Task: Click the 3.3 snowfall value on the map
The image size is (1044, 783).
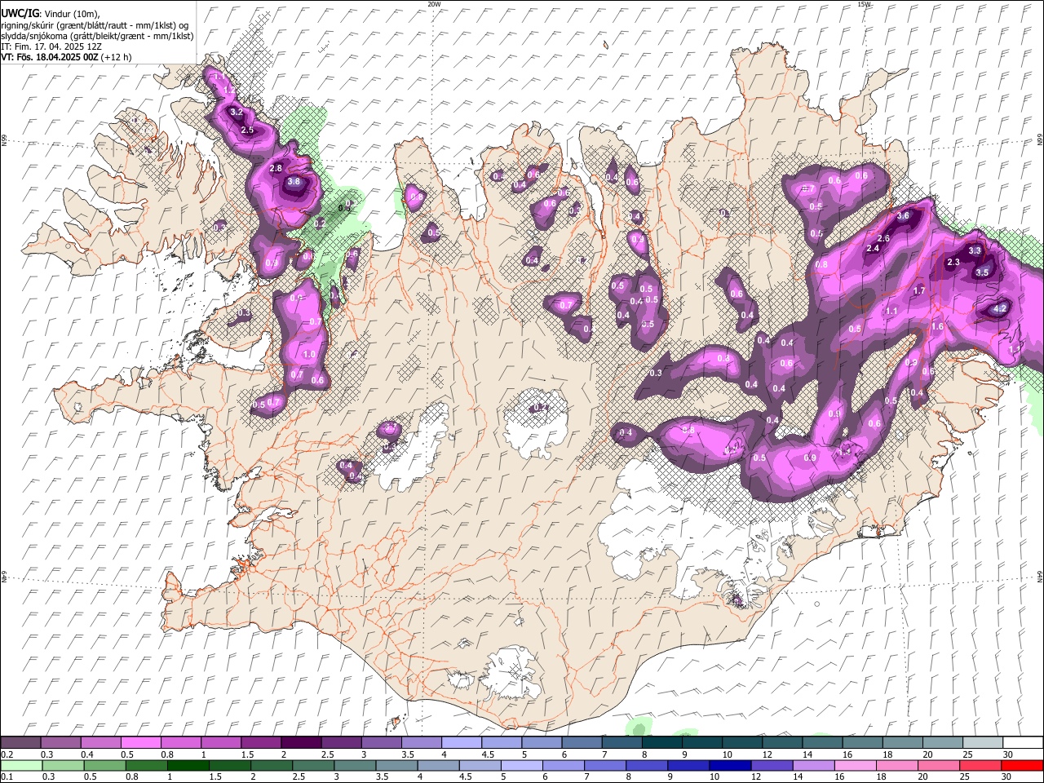Action: (x=975, y=251)
